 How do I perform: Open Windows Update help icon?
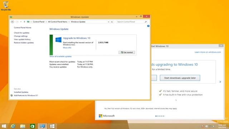[x=148, y=26]
